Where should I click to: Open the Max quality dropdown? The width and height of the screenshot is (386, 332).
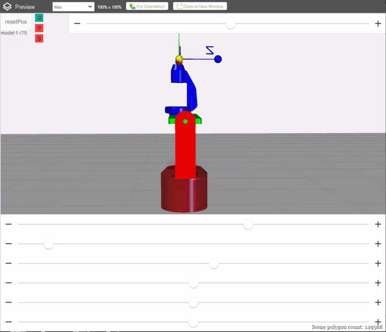click(x=73, y=7)
